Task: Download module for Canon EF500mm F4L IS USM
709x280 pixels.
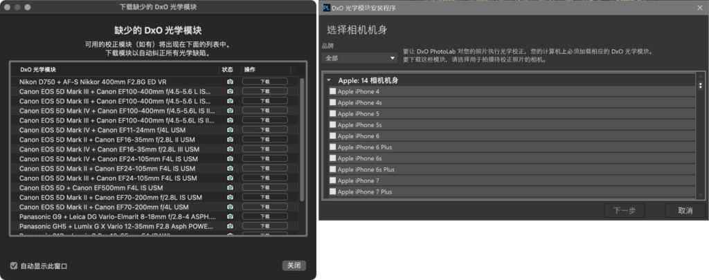Action: (265, 188)
